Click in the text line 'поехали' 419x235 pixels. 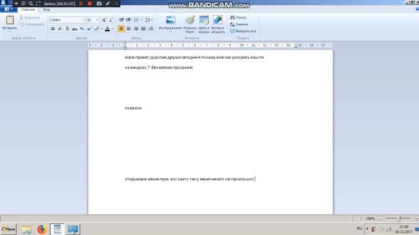point(133,108)
